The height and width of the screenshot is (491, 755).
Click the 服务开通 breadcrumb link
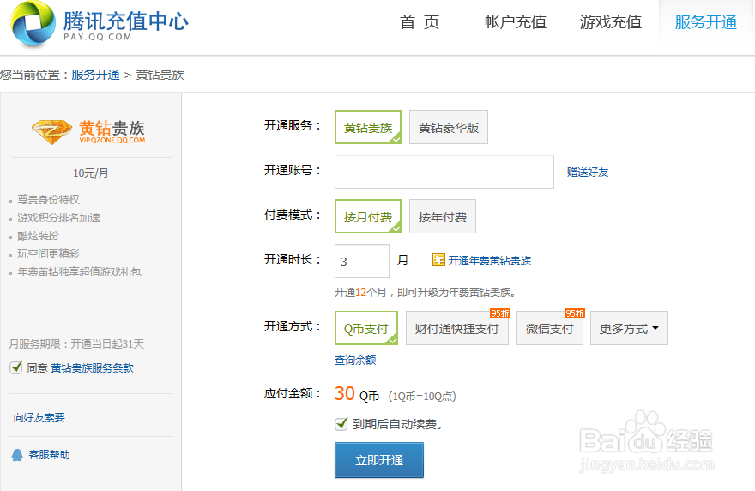(x=95, y=76)
